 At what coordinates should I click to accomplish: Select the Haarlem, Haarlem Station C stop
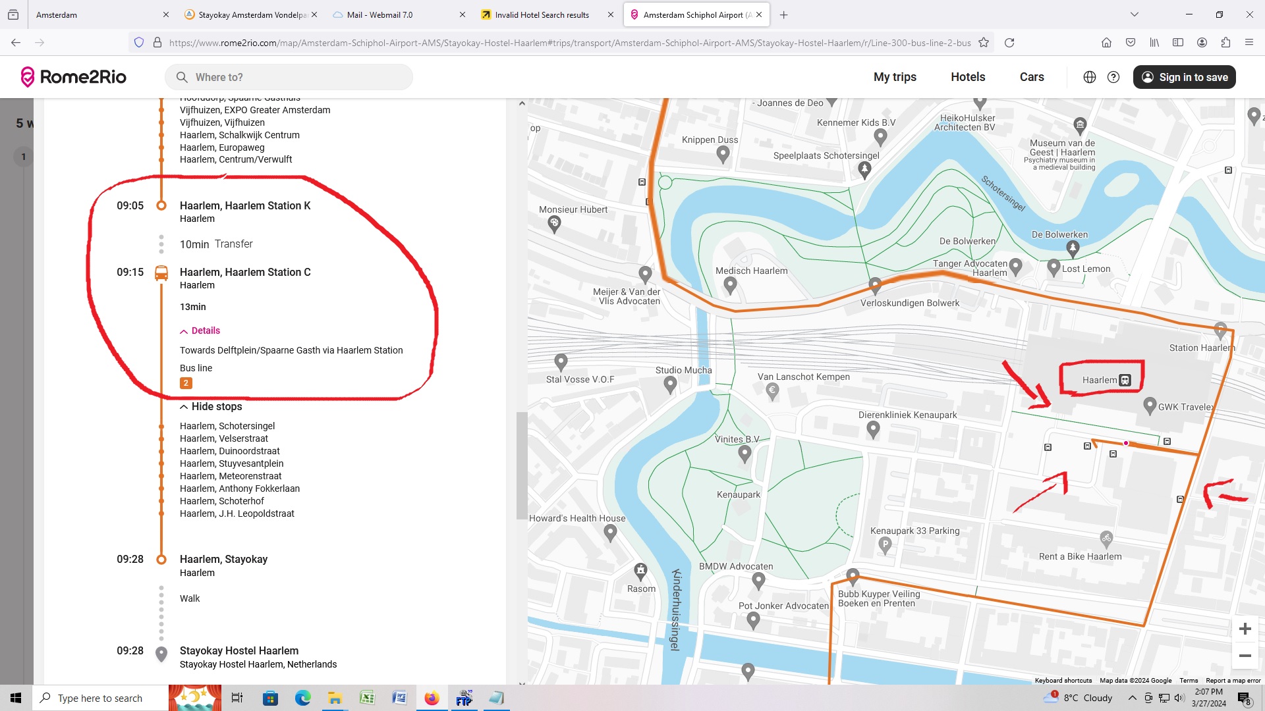[x=245, y=272]
